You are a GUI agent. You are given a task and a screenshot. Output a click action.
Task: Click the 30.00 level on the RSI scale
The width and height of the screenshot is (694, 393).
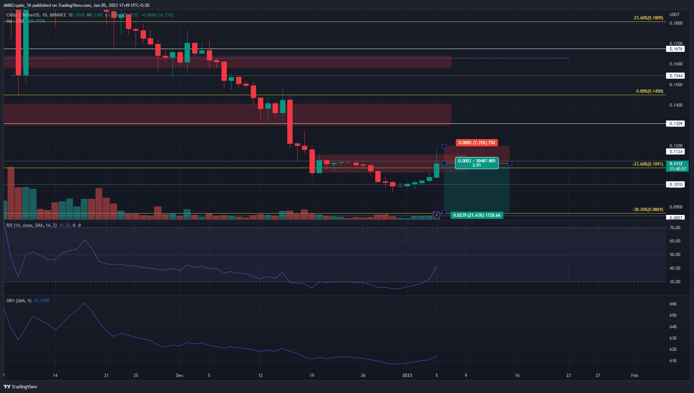(675, 282)
